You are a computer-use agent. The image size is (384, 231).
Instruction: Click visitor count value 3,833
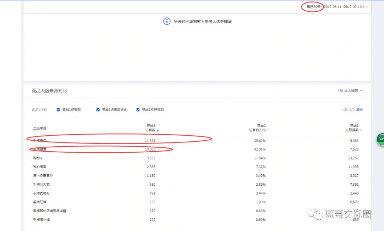[x=151, y=158]
